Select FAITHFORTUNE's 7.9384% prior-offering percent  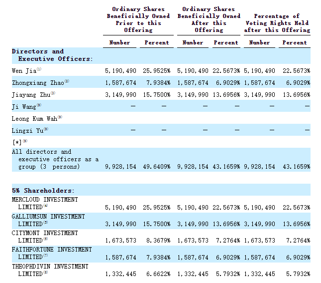tap(158, 258)
